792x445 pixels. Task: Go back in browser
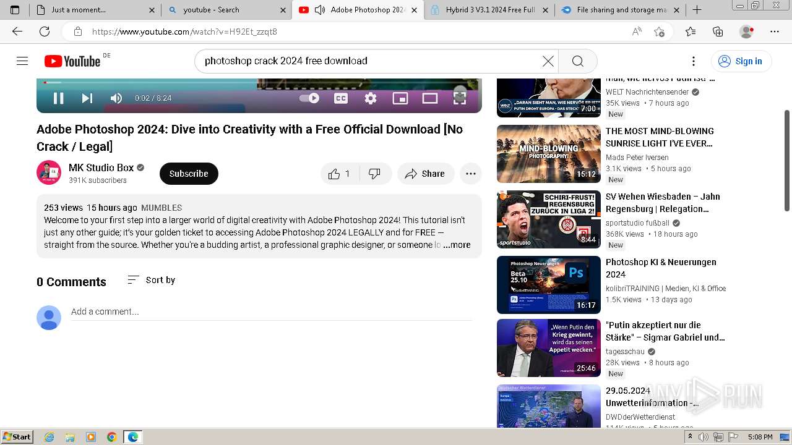pyautogui.click(x=17, y=32)
